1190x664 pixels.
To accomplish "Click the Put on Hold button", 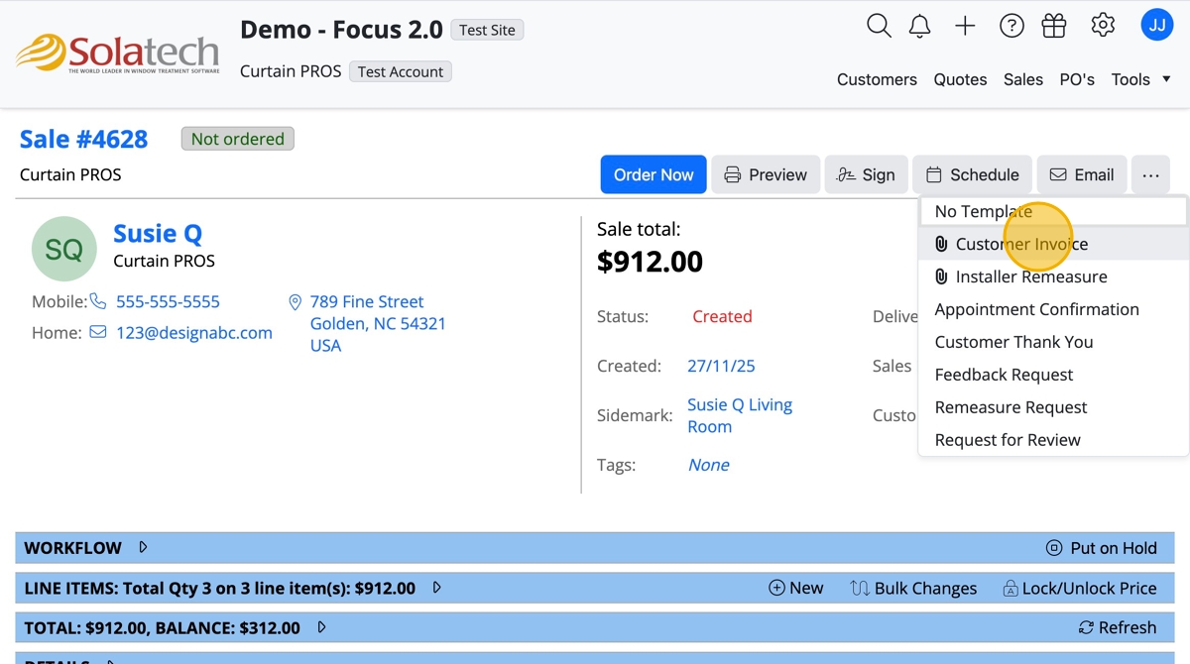I will [1102, 548].
